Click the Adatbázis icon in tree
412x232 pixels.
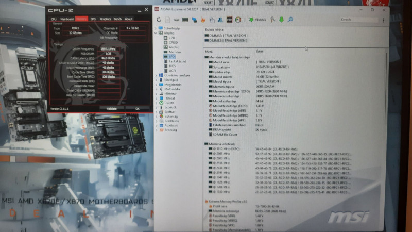[161, 125]
